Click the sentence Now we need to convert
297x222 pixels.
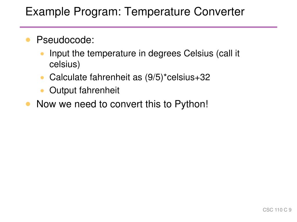click(122, 104)
